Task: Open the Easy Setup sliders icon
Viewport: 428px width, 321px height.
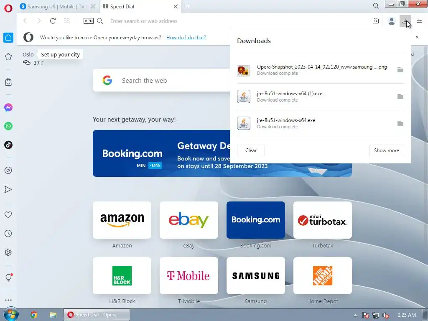Action: point(419,21)
